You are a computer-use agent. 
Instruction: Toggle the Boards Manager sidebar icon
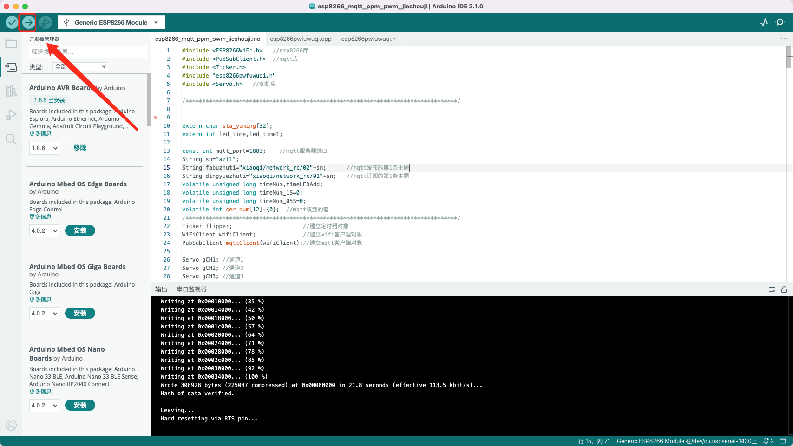11,67
